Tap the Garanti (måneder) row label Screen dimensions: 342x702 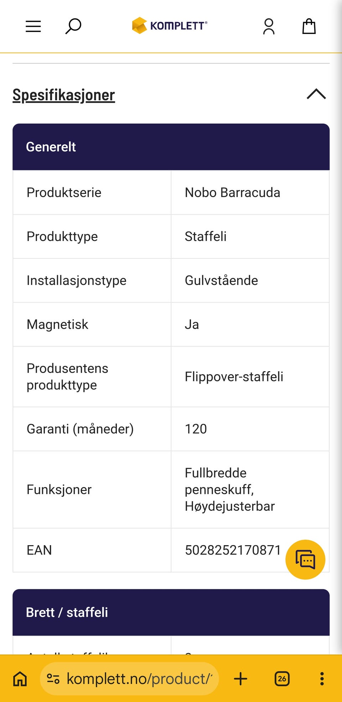coord(80,429)
